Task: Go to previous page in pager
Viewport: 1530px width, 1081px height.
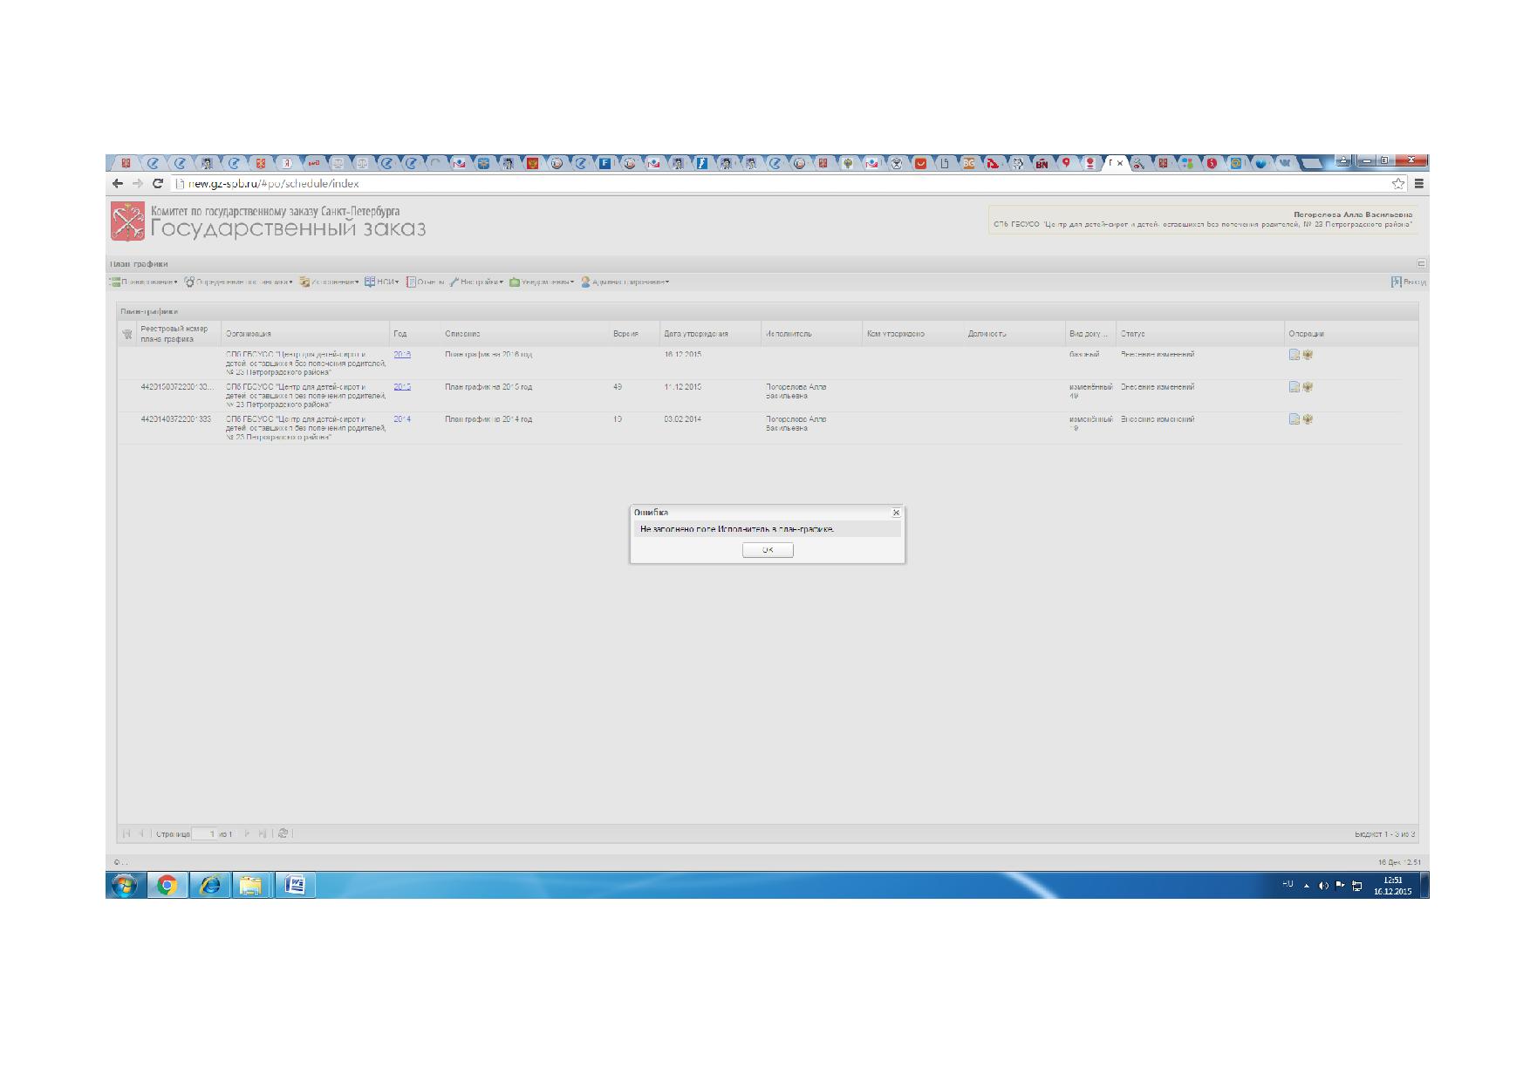Action: (140, 834)
